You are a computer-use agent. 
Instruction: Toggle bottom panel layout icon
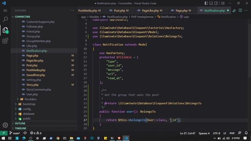[211, 3]
